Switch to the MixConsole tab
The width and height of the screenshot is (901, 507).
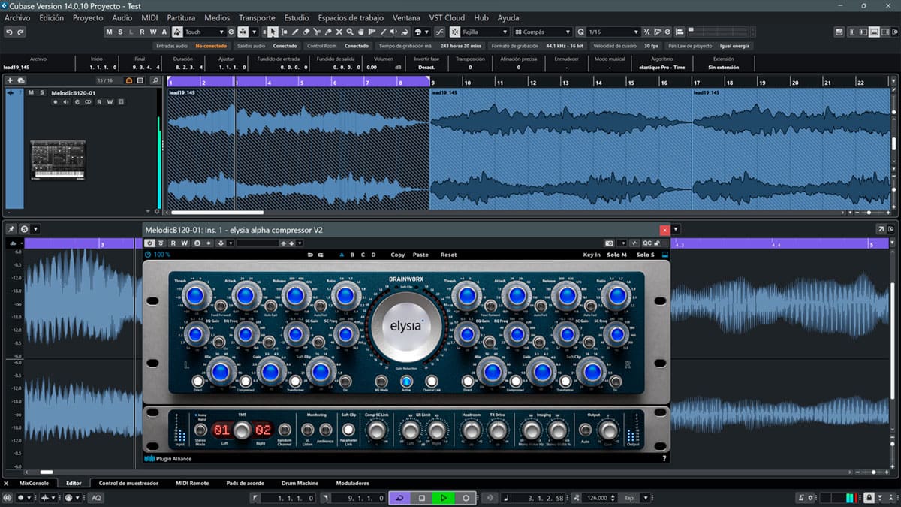[34, 483]
